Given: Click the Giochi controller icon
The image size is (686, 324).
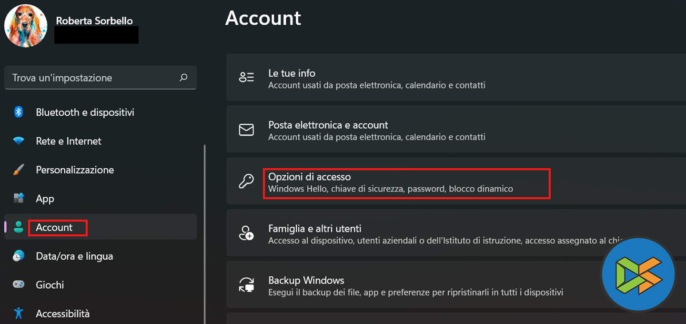Looking at the screenshot, I should (19, 284).
